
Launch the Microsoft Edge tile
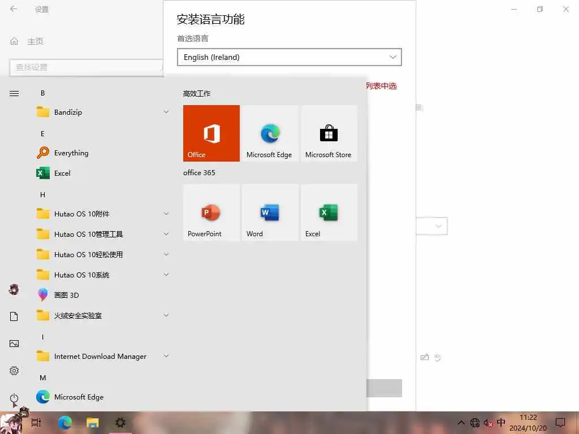[x=270, y=133]
